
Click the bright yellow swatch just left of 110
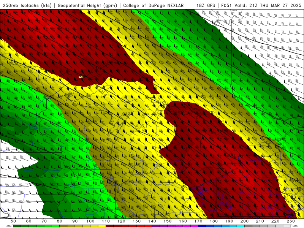[x=102, y=226]
